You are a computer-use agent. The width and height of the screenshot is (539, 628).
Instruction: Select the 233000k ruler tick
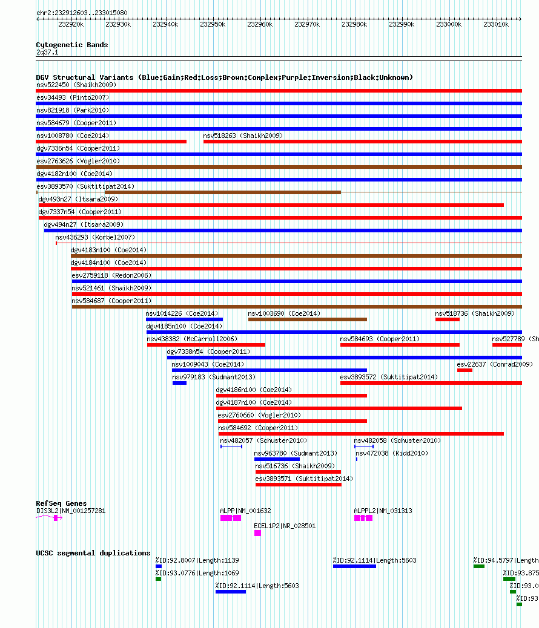coord(449,24)
